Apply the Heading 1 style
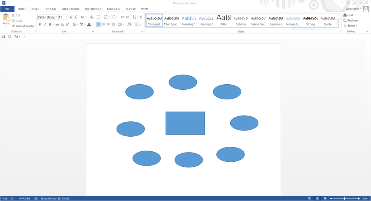 pyautogui.click(x=189, y=20)
